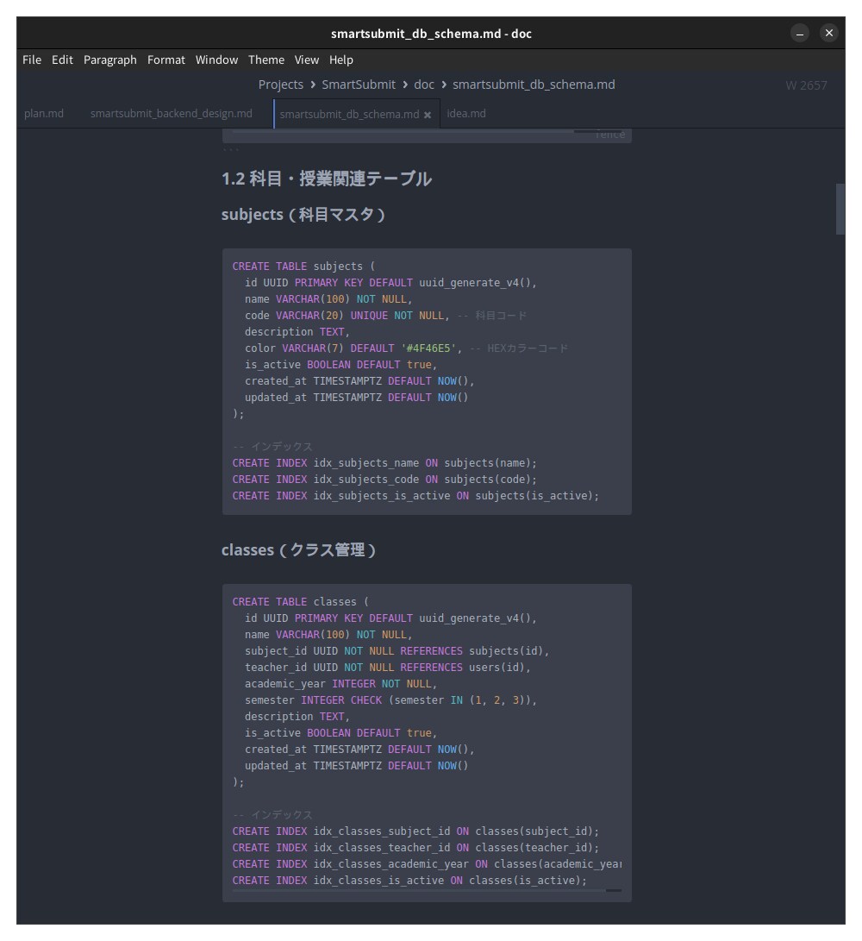Open the Window menu

click(x=216, y=60)
